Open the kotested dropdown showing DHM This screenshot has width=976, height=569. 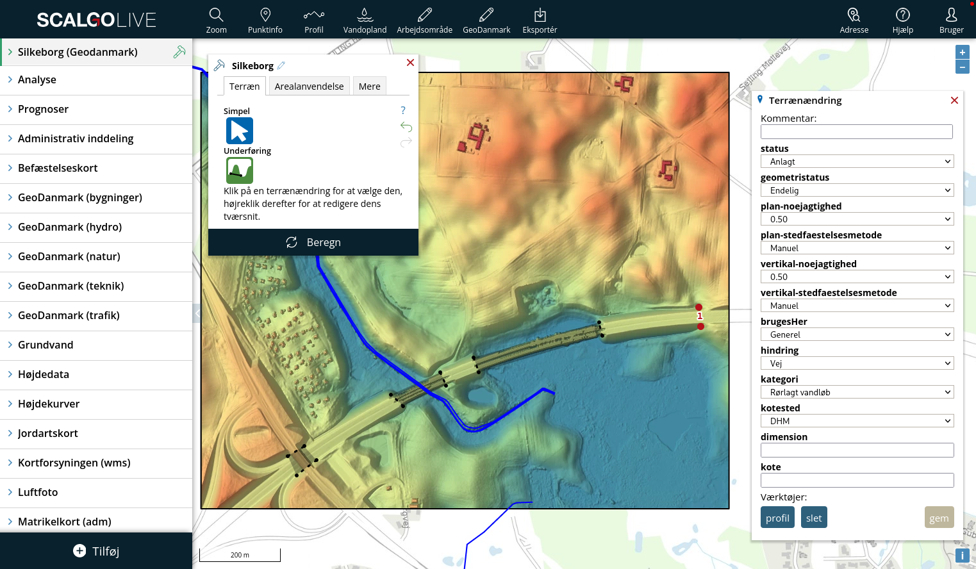coord(857,421)
